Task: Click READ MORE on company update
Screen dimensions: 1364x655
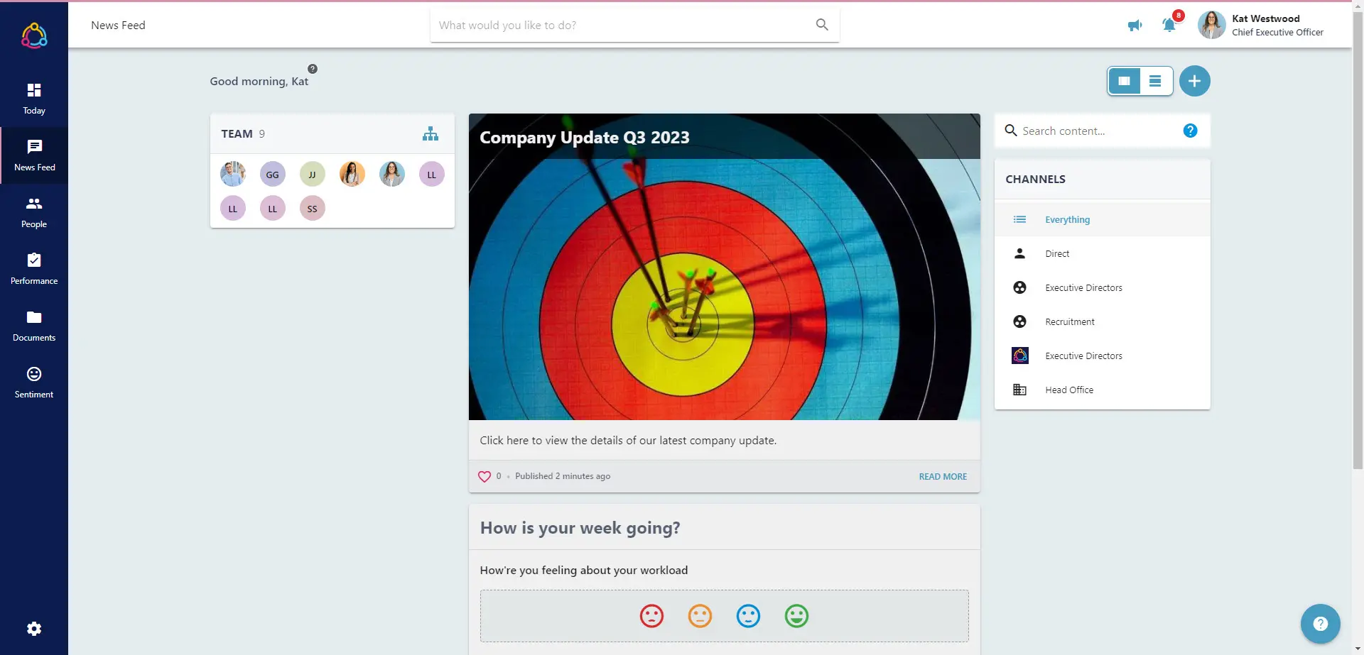Action: [x=943, y=477]
